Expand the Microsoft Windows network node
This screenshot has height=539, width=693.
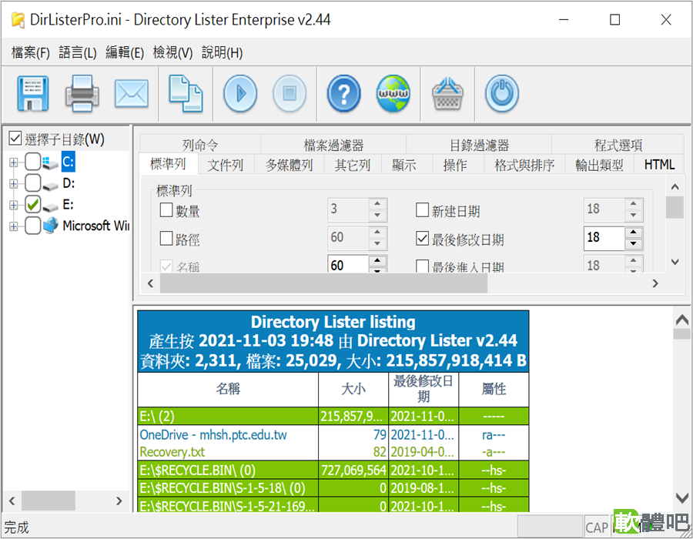click(x=14, y=226)
